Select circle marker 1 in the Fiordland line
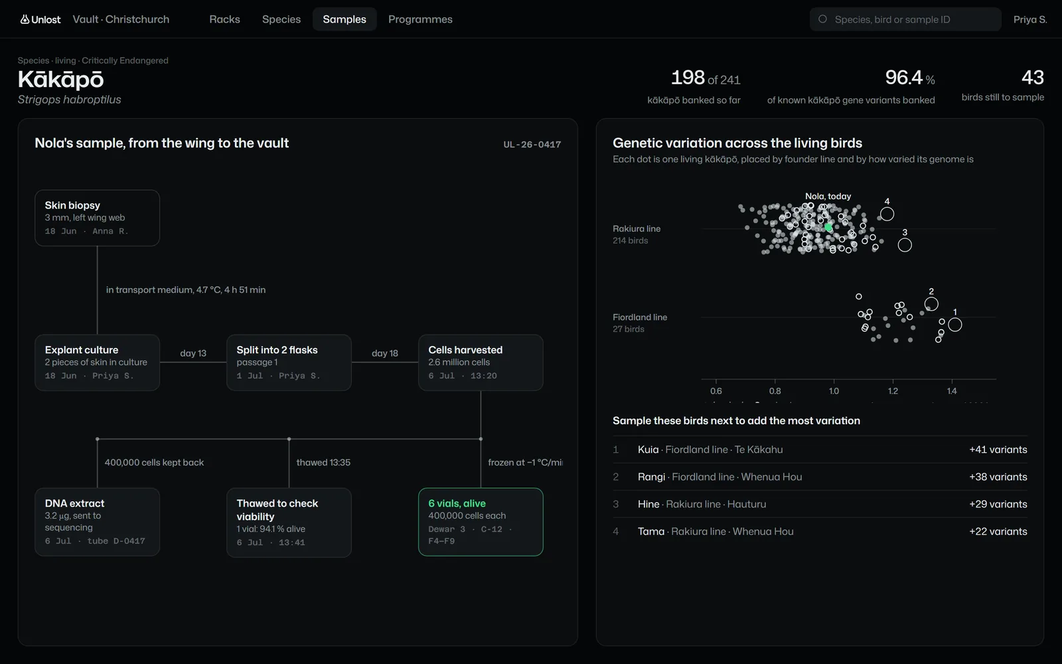 (955, 325)
